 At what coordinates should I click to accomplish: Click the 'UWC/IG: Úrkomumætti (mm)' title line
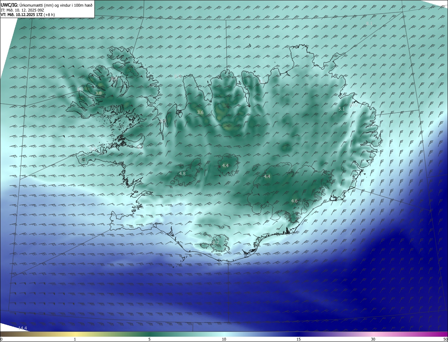coord(47,5)
